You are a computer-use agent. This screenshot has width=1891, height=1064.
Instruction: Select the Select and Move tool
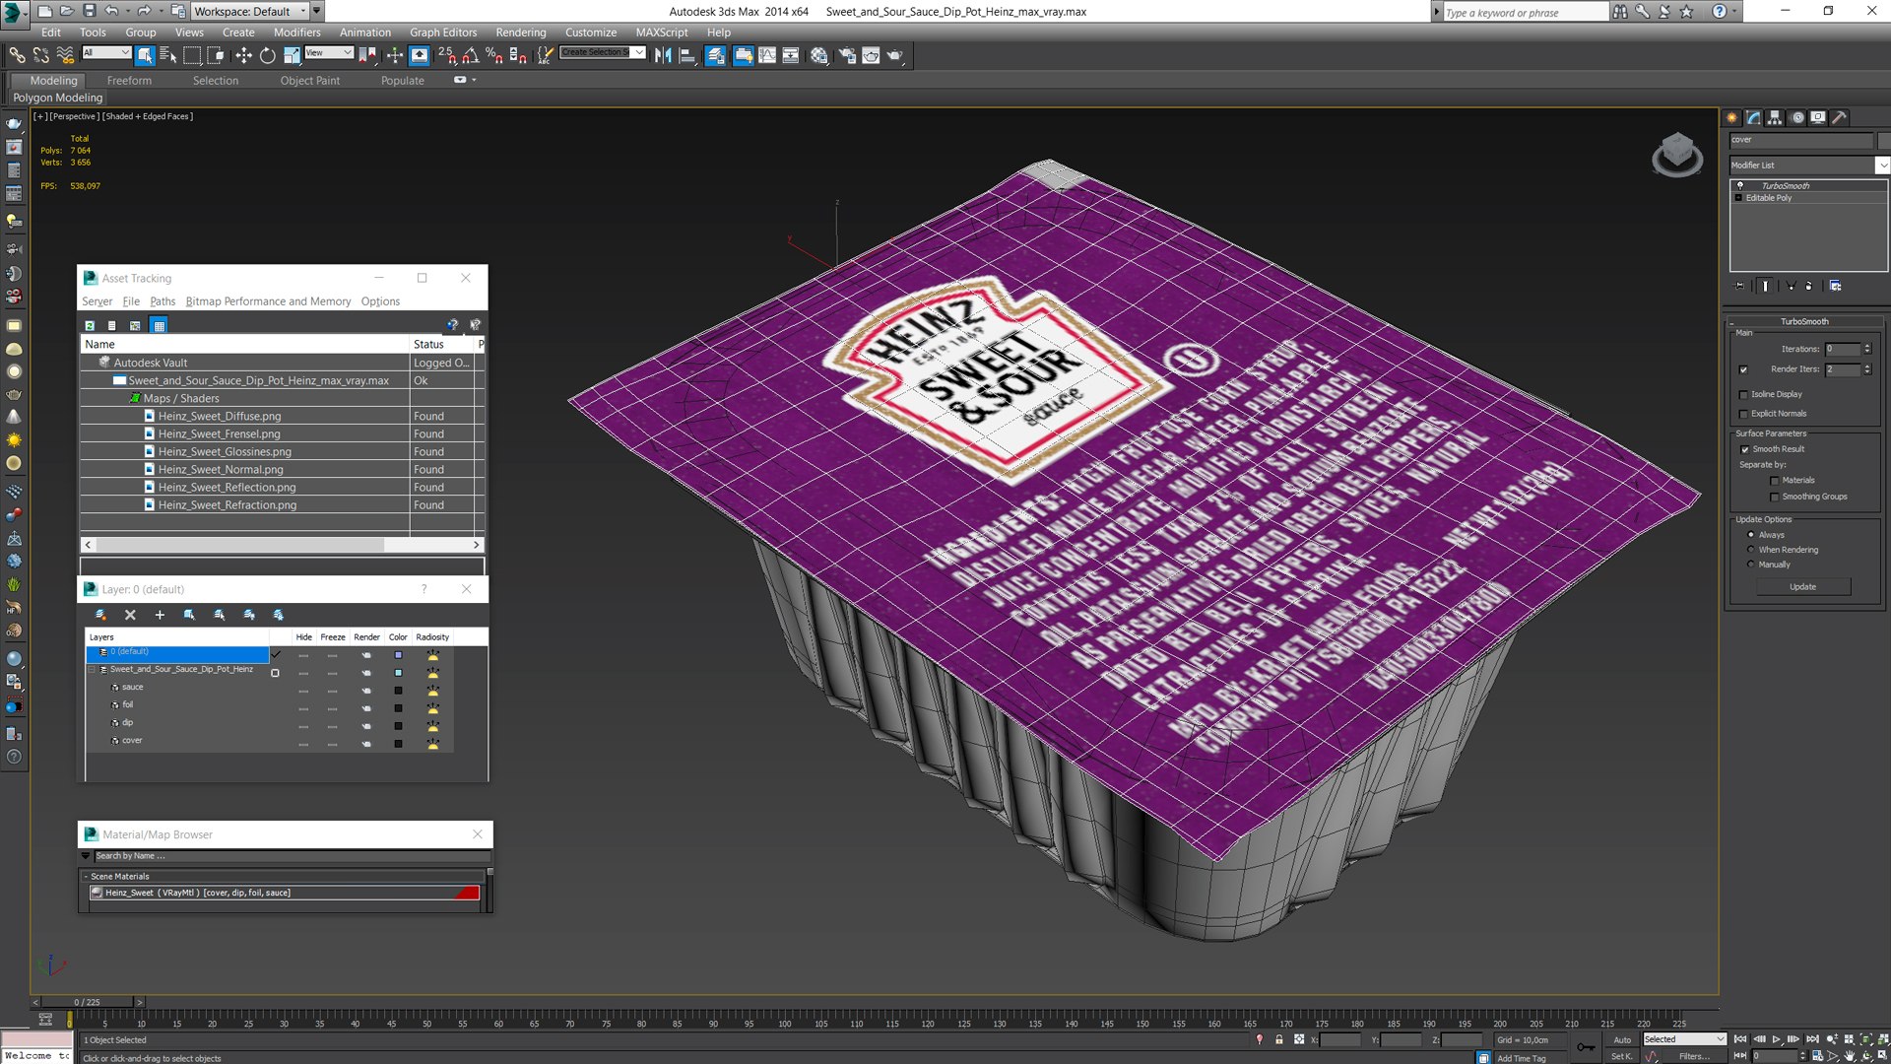point(243,56)
